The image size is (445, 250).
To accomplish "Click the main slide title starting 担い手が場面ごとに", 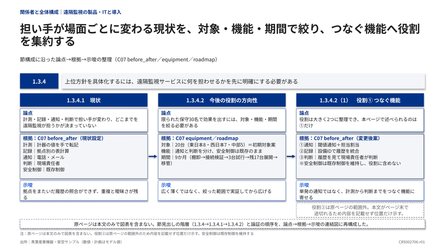I will (x=220, y=35).
